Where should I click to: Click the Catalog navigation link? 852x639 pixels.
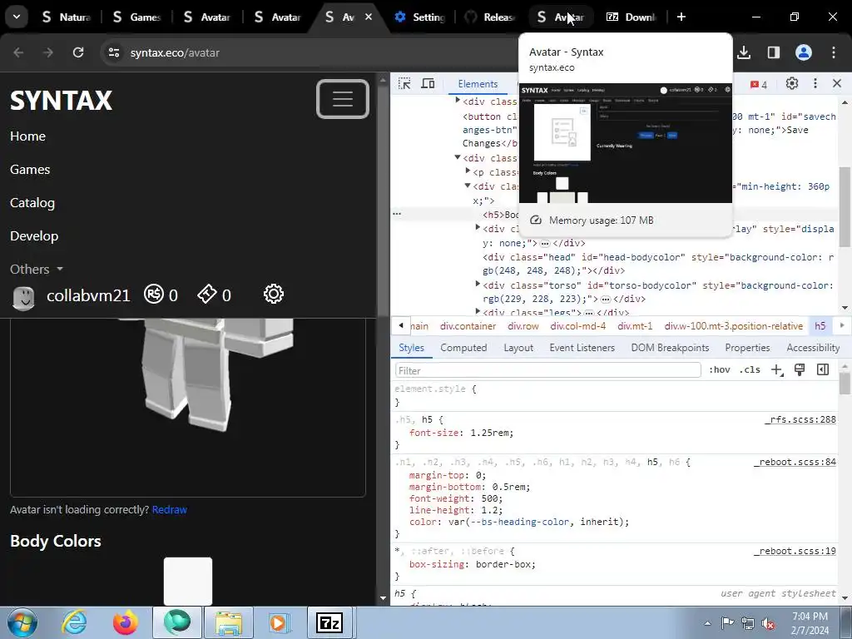point(32,203)
